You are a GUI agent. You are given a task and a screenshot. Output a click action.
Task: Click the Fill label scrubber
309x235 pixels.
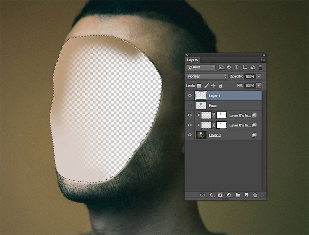coord(240,86)
